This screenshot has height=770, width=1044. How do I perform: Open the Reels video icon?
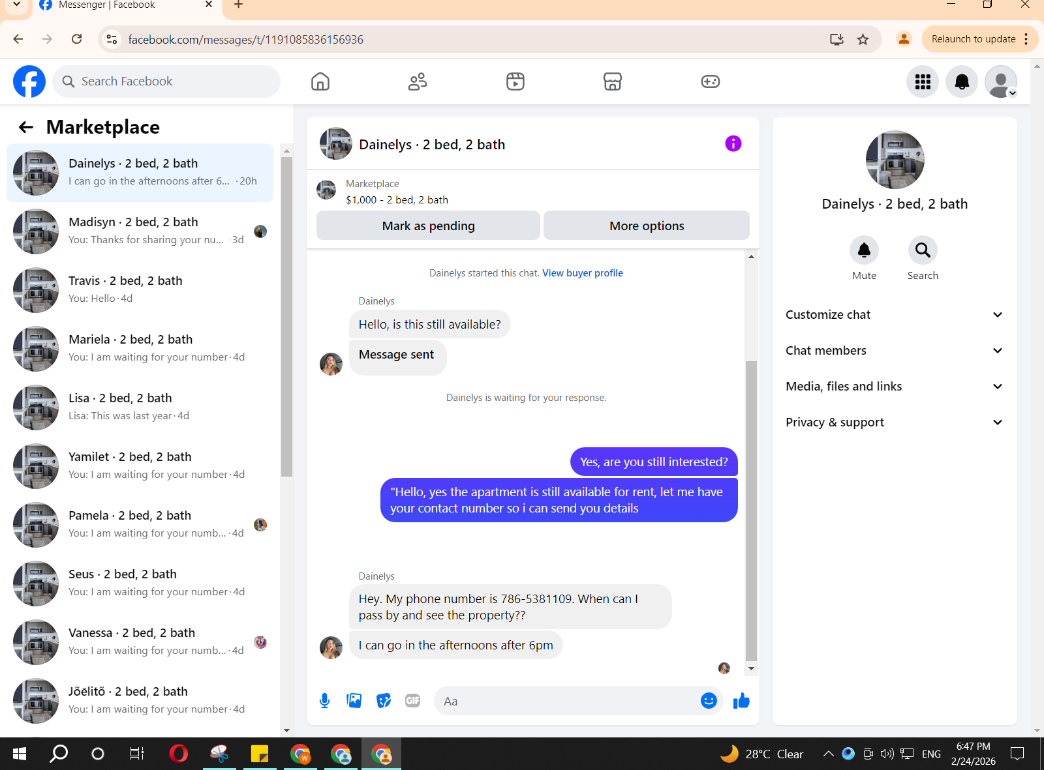pos(515,81)
